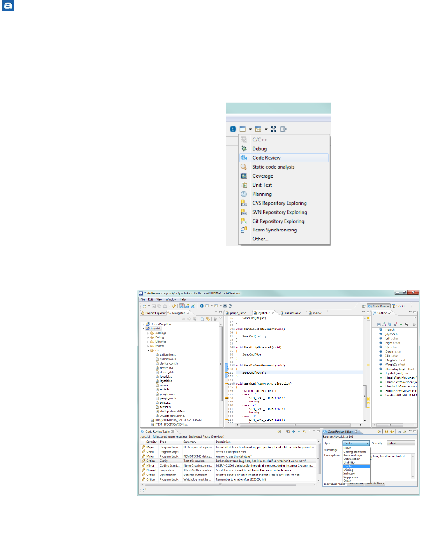
Task: Open the Edit menu in TrueSTUDIO
Action: pyautogui.click(x=150, y=299)
